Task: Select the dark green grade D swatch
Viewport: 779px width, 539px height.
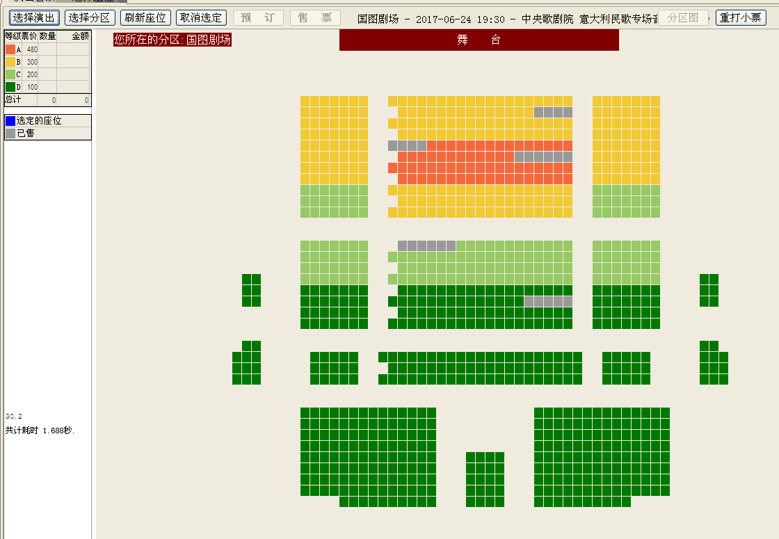Action: pyautogui.click(x=10, y=87)
